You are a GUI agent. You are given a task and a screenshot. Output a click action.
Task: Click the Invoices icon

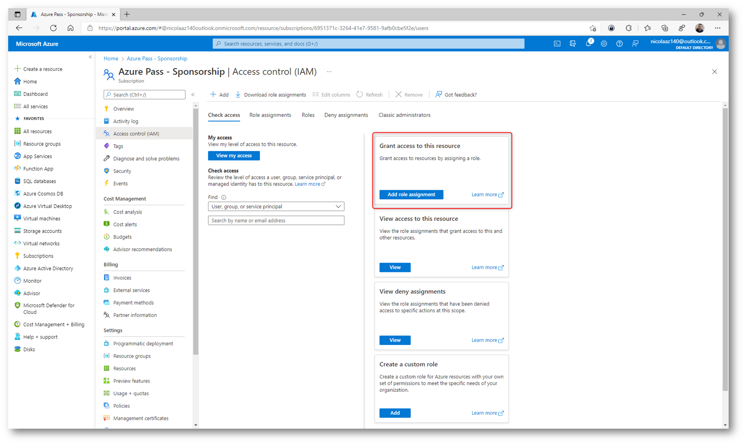click(107, 277)
